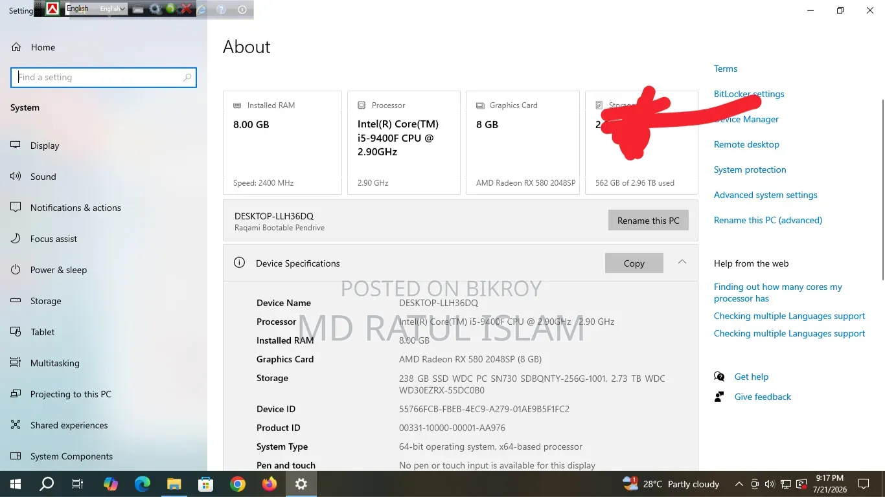Open the English language dropdown
Viewport: 885px width, 497px height.
click(x=113, y=9)
